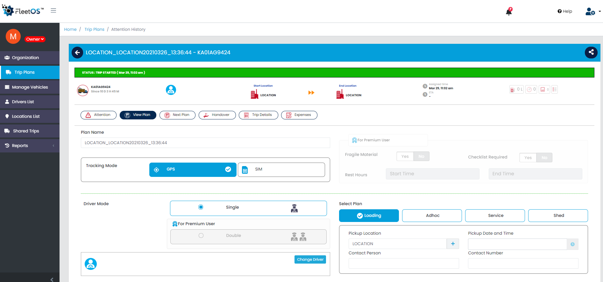The image size is (603, 282).
Task: Open Drivers List in the sidebar
Action: pos(30,102)
